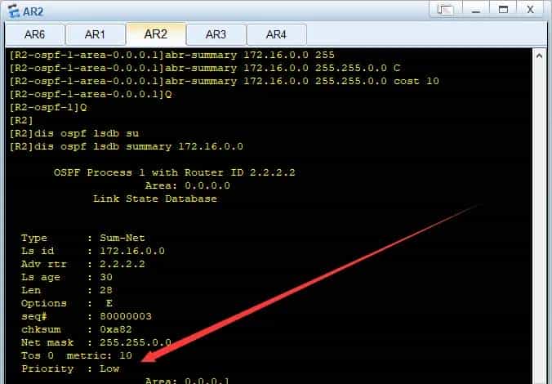Click the 'Sum-Net' type value
This screenshot has width=552, height=384.
click(122, 238)
